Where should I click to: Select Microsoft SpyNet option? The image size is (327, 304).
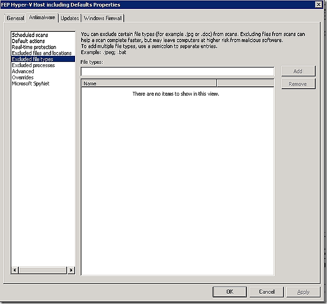pos(43,84)
